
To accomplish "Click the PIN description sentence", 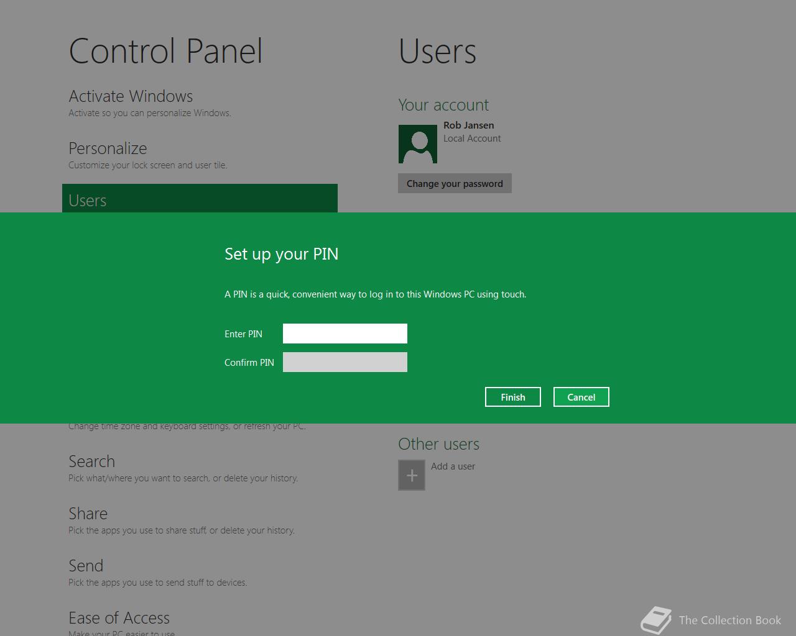I will [x=375, y=294].
